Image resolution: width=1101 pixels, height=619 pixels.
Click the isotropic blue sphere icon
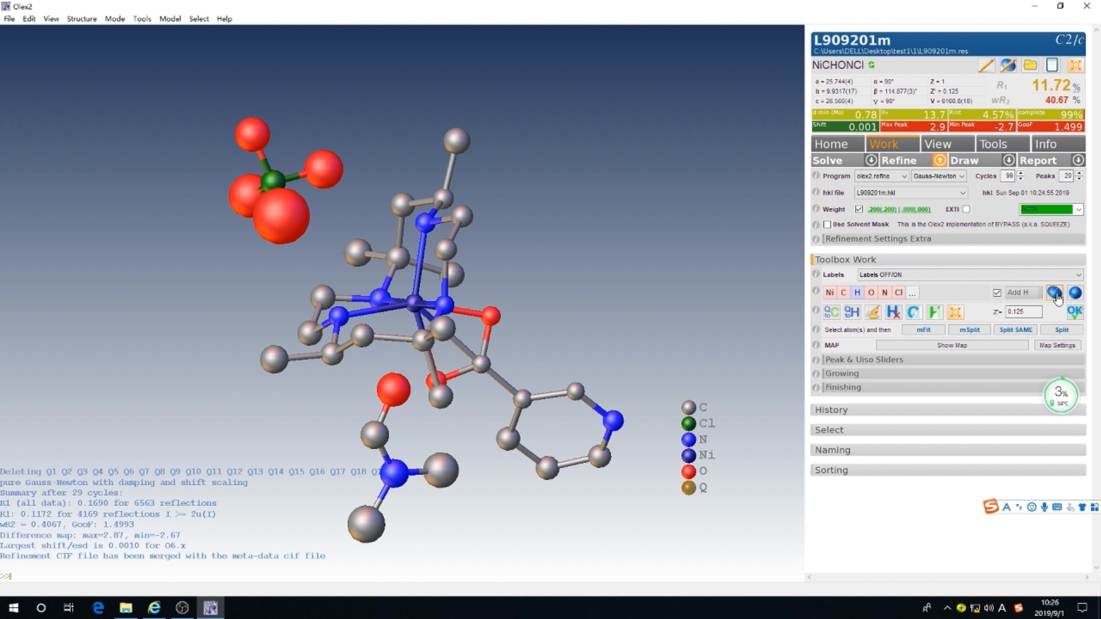coord(1075,293)
